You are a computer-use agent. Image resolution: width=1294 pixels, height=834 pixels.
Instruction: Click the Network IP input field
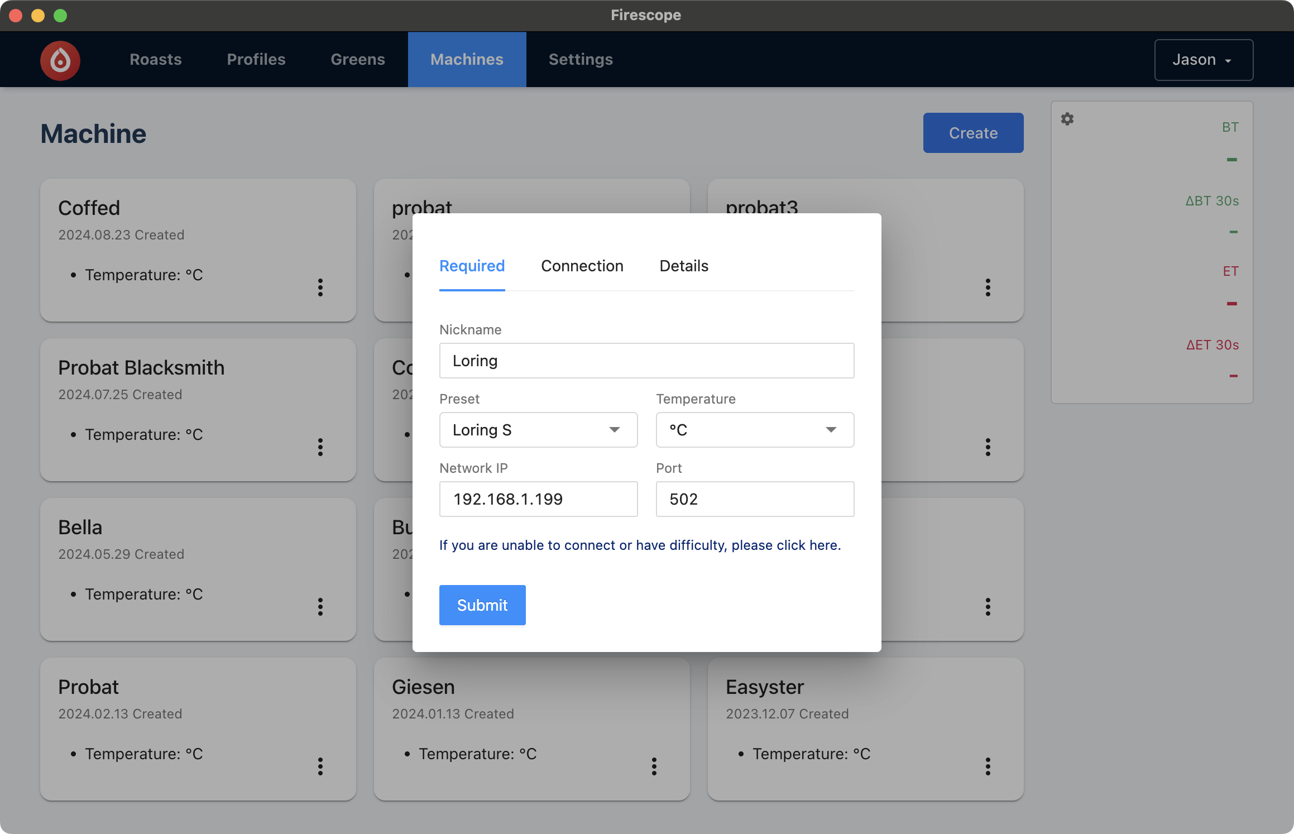coord(538,499)
